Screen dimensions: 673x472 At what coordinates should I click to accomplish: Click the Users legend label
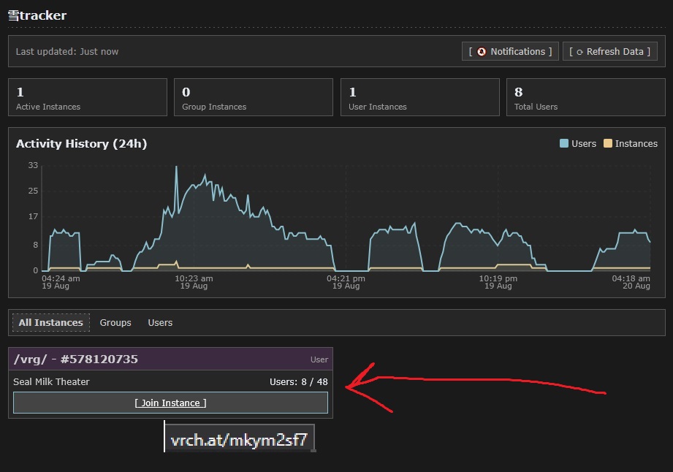pos(584,144)
